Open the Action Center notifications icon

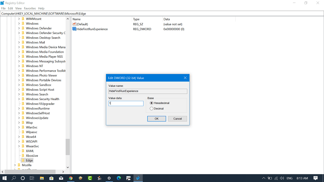pos(315,178)
